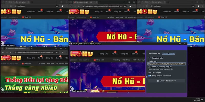Image resolution: width=205 pixels, height=102 pixels.
Task: Click the site info icon in the top-right browser's address bar
Action: 152,6
